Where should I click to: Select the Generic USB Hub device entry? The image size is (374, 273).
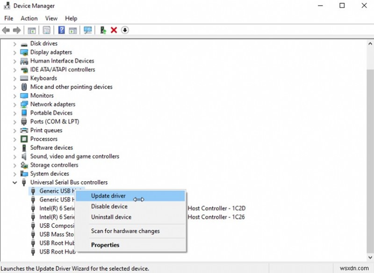click(x=58, y=191)
